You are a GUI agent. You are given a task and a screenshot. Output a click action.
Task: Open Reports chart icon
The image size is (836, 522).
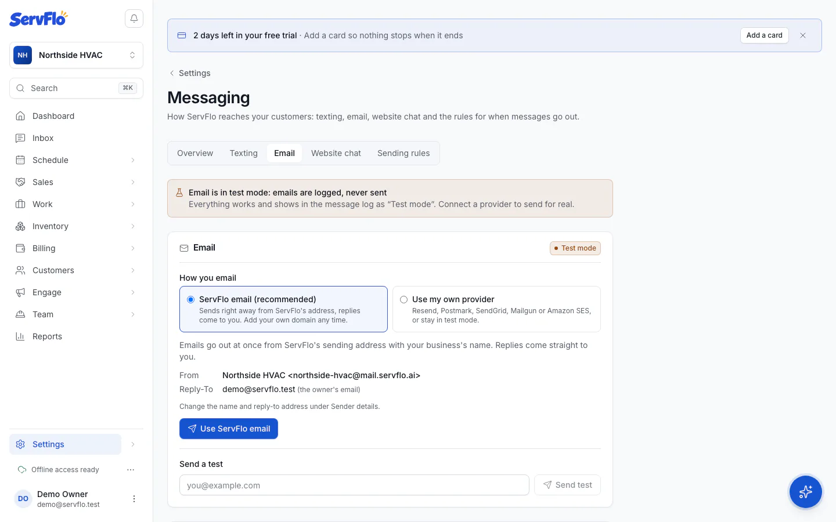pyautogui.click(x=20, y=336)
